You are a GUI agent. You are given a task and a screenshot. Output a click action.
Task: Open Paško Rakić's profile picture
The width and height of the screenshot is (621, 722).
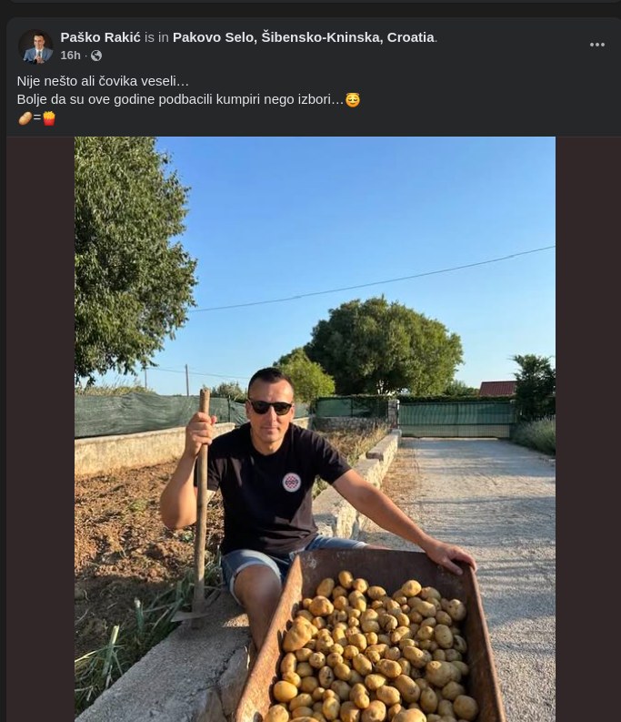coord(35,46)
